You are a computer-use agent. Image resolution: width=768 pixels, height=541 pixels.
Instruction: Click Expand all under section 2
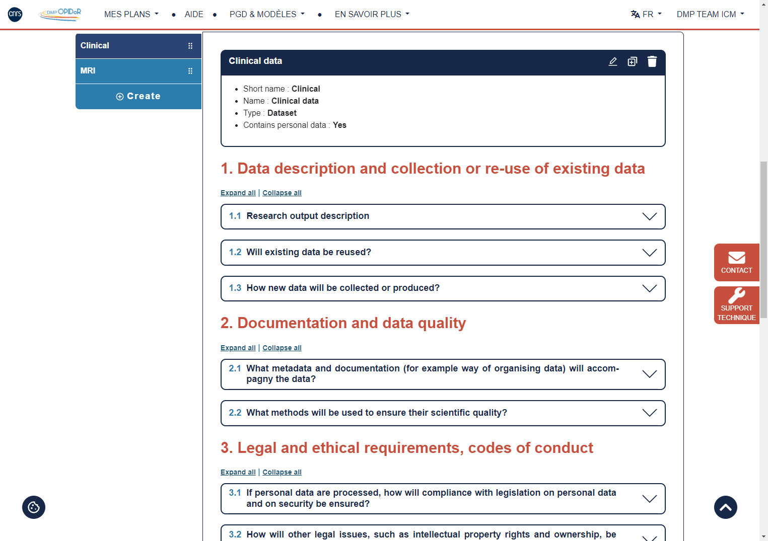238,348
